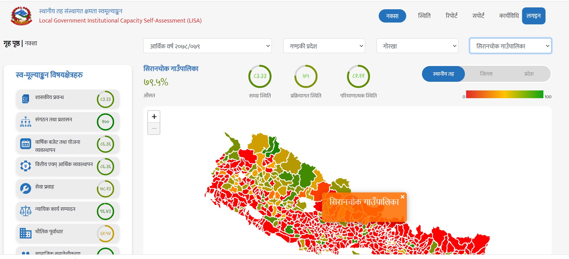
Task: Click the सेवा प्रवाह wrench icon
Action: [x=26, y=188]
